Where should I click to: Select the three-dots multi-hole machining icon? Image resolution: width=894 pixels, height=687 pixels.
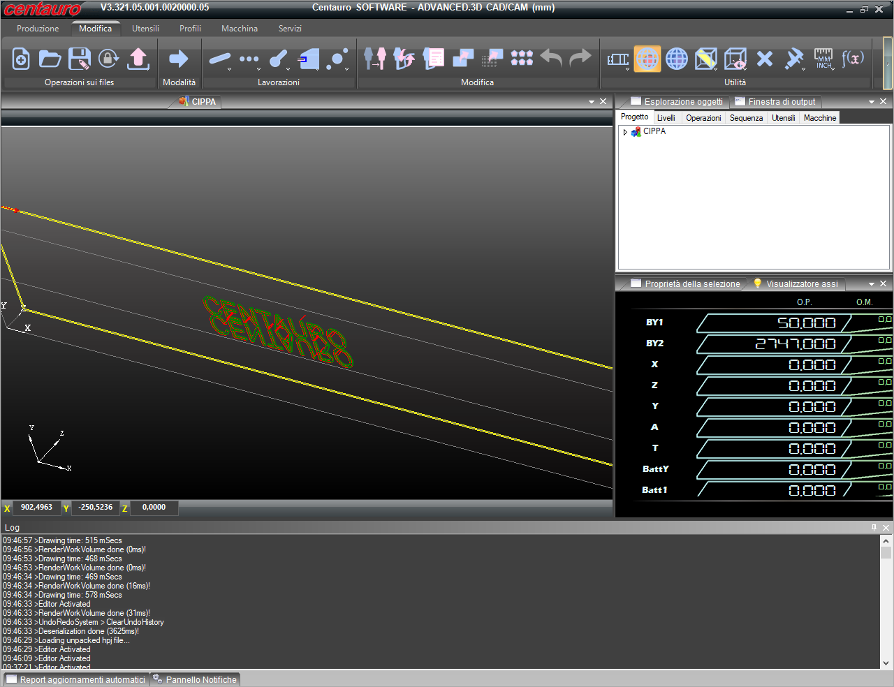[x=249, y=59]
